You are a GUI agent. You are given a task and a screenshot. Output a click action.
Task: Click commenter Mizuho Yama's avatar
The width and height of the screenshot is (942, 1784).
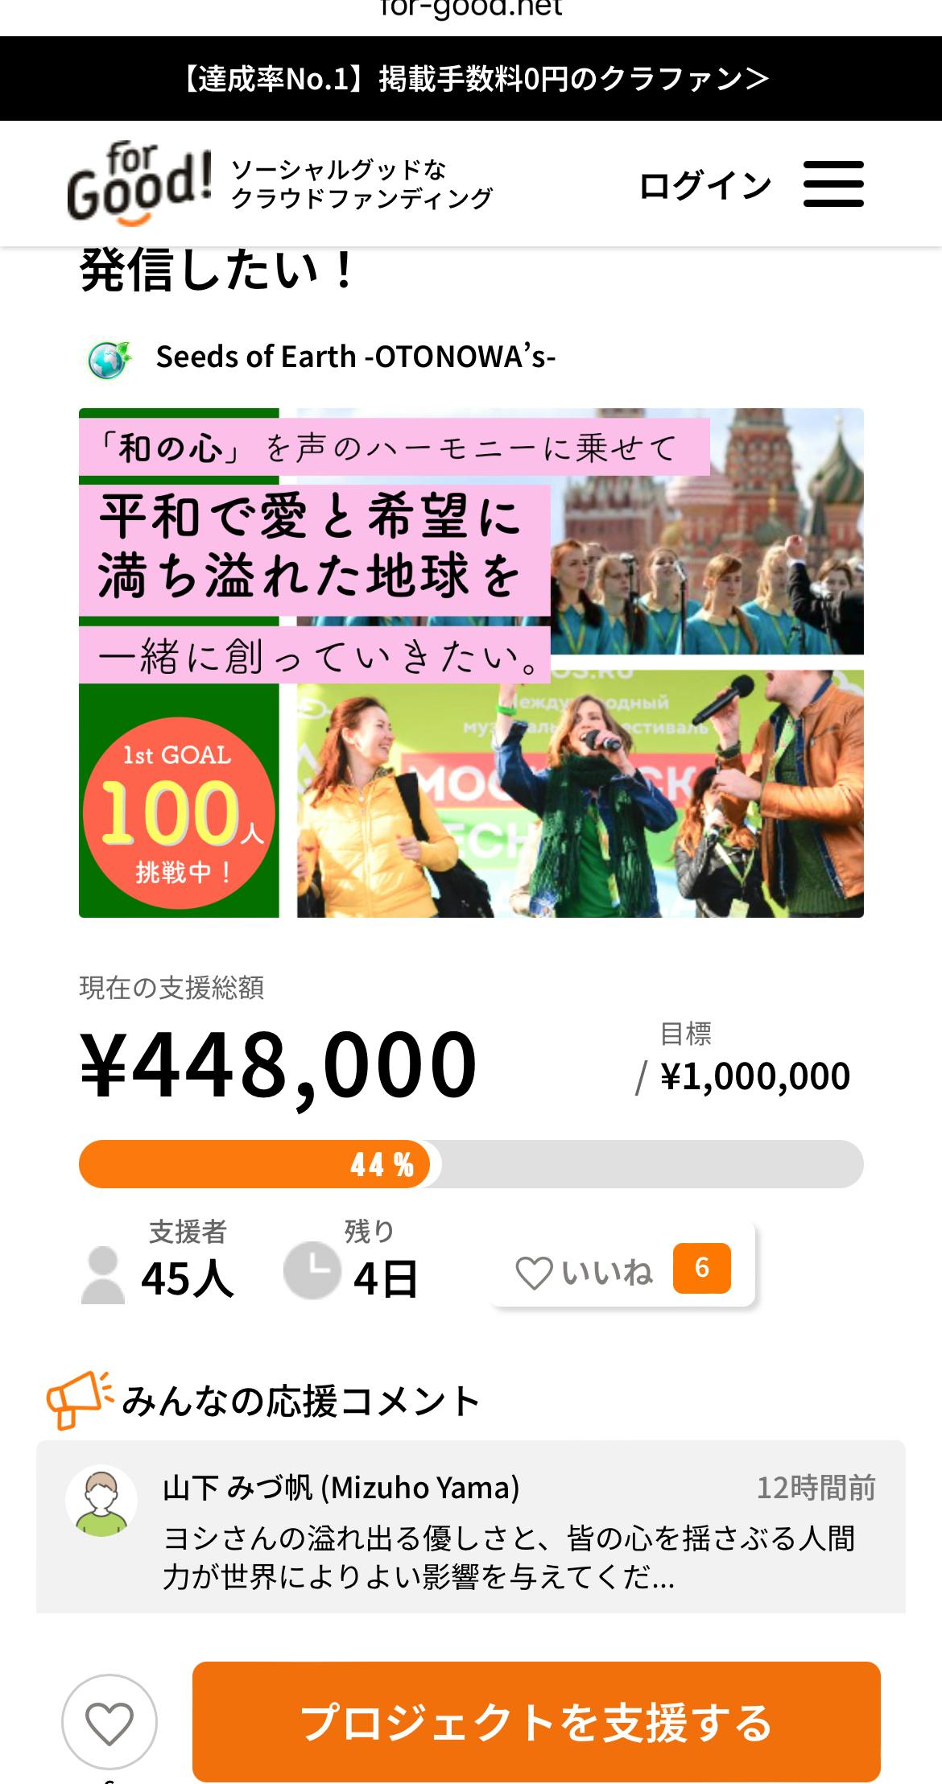(101, 1501)
